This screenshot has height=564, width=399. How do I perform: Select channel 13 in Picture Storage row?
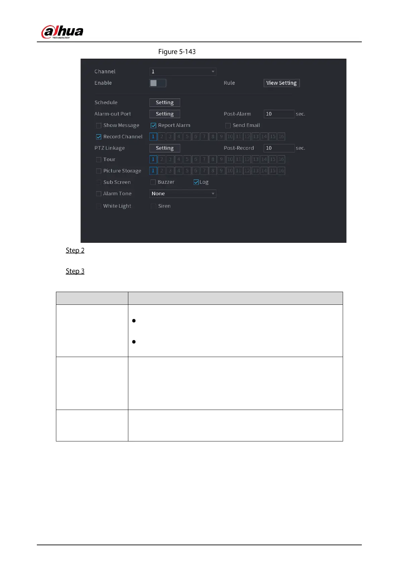point(256,171)
